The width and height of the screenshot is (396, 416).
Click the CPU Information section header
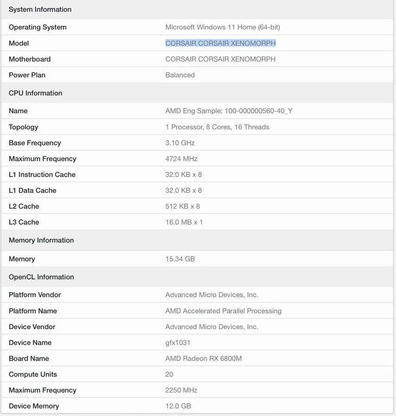pyautogui.click(x=35, y=93)
